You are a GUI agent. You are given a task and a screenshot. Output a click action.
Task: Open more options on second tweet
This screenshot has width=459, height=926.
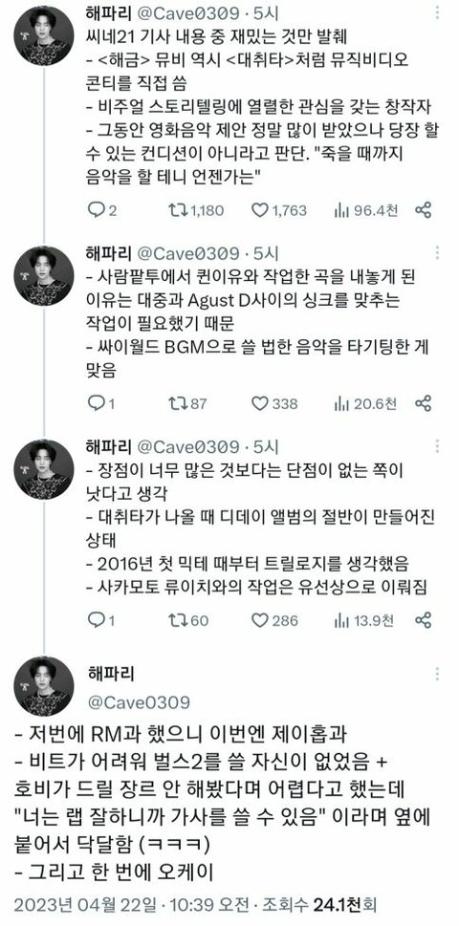437,253
